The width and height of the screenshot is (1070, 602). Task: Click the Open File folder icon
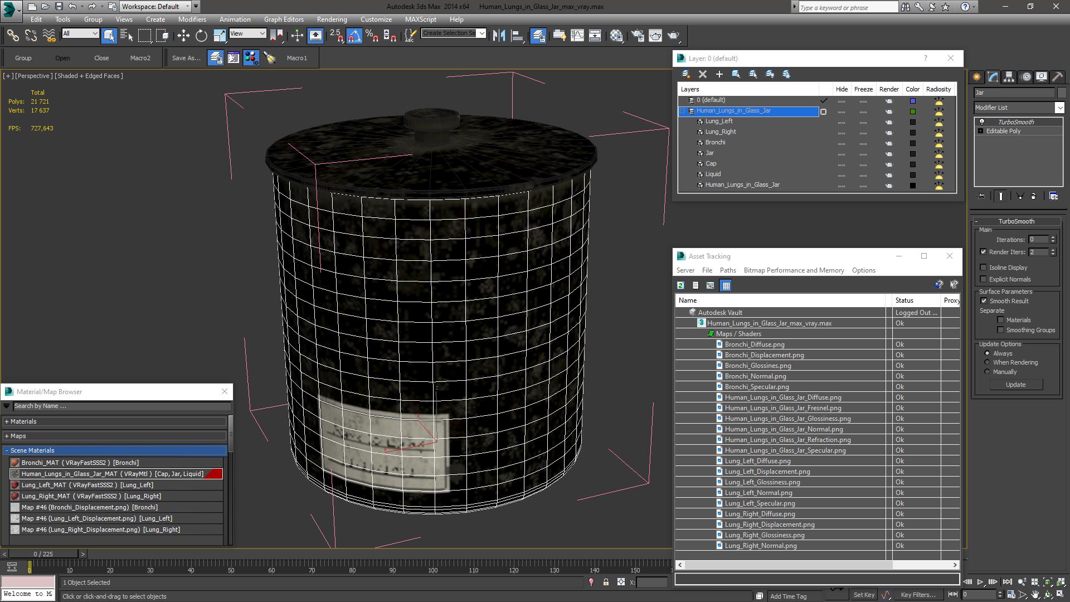[x=45, y=7]
